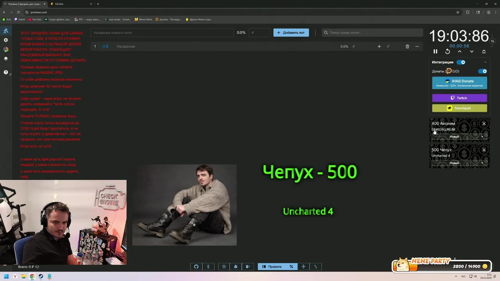Click the plus icon in lot row
This screenshot has width=500, height=281.
click(x=379, y=46)
